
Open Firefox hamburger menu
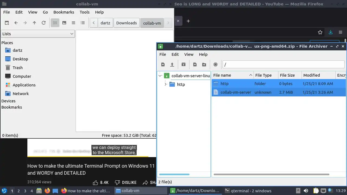[x=340, y=32]
